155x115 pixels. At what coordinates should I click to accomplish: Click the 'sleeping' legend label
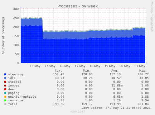[x=16, y=74]
